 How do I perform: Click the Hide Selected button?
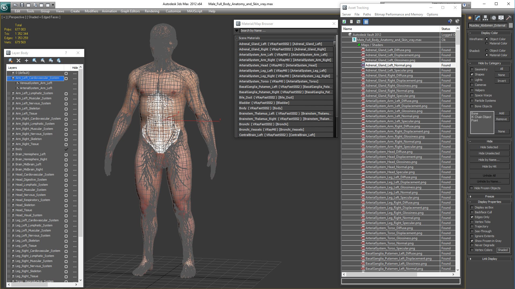click(489, 147)
